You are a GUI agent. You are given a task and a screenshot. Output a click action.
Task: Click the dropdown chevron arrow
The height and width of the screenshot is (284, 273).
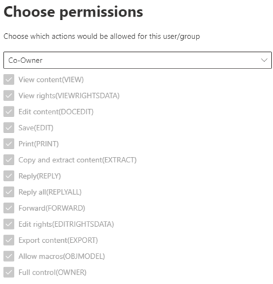tap(264, 60)
